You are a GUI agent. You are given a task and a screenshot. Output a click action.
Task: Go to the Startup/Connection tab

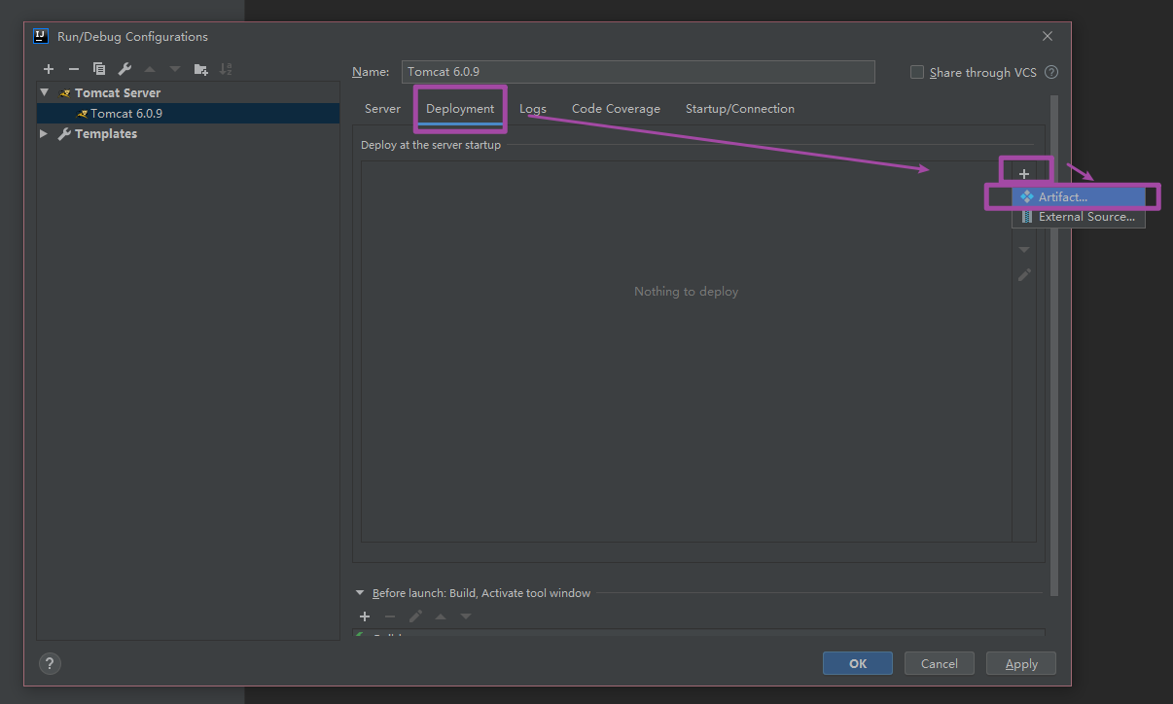point(740,109)
